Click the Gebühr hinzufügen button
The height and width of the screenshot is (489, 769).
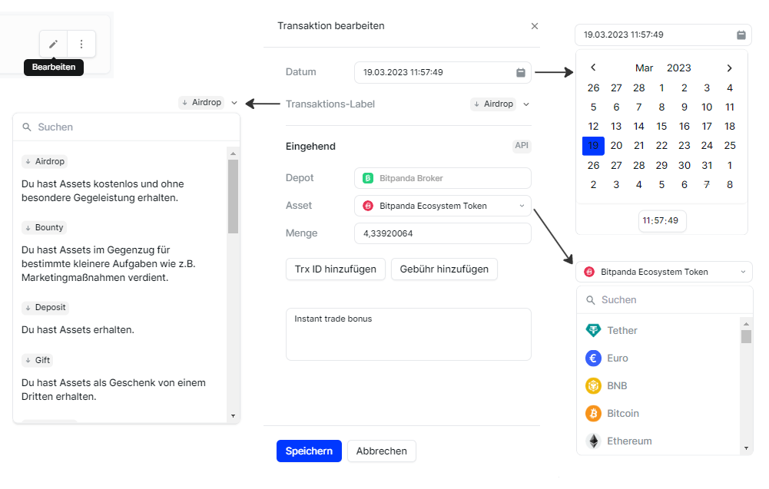click(x=444, y=269)
